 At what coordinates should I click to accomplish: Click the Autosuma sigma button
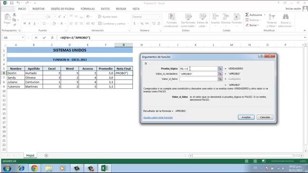coord(254,15)
